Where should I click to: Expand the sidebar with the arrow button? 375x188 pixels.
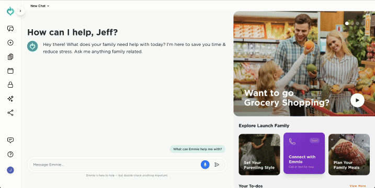(20, 11)
